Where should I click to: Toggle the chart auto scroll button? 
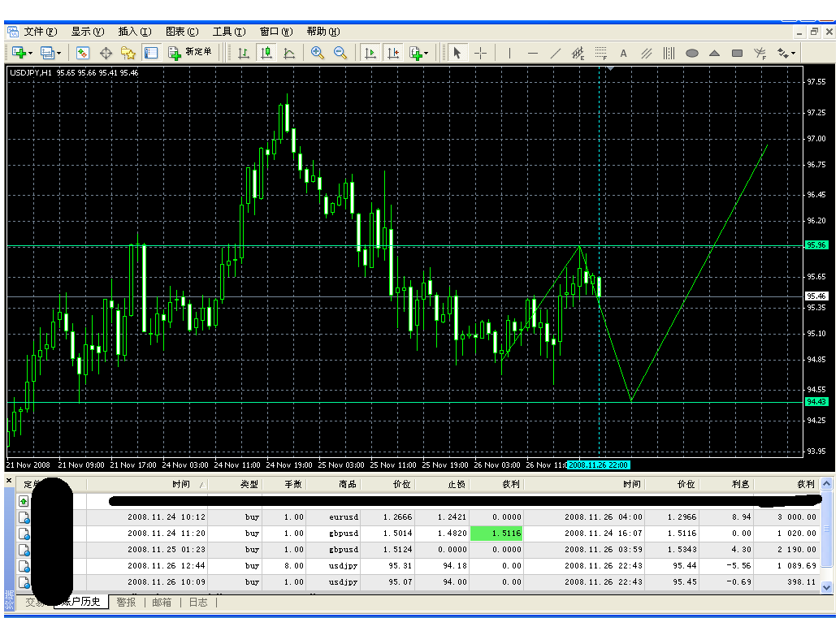coord(370,53)
